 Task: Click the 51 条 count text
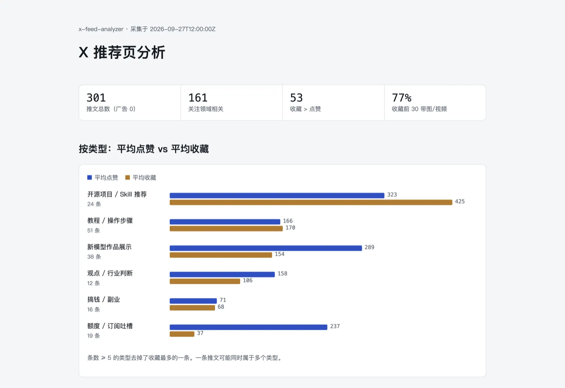point(94,231)
